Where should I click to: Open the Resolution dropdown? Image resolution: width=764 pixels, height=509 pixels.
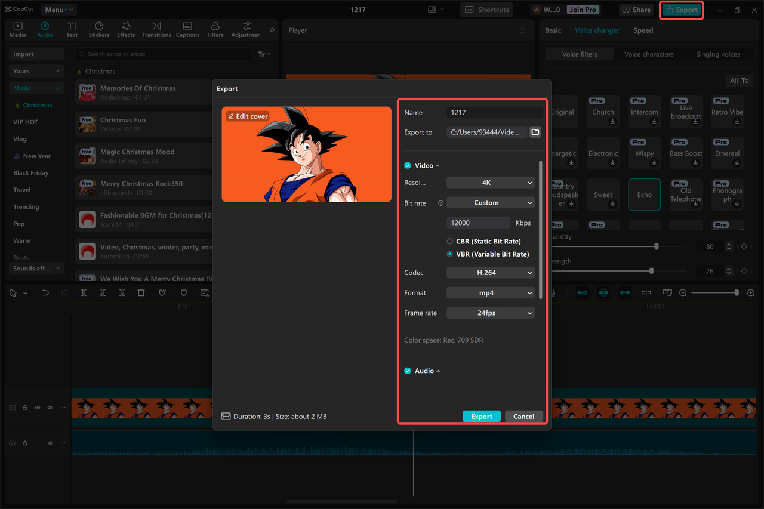pos(490,182)
